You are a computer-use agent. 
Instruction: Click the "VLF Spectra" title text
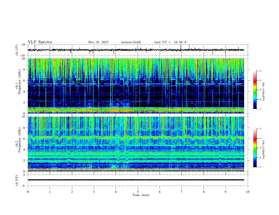click(40, 42)
